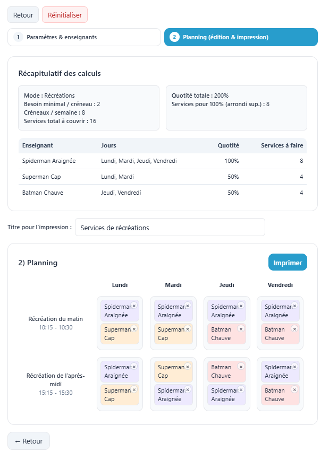Remove Batman Chauve from Jeudi morning recess
This screenshot has width=329, height=452.
[x=241, y=329]
